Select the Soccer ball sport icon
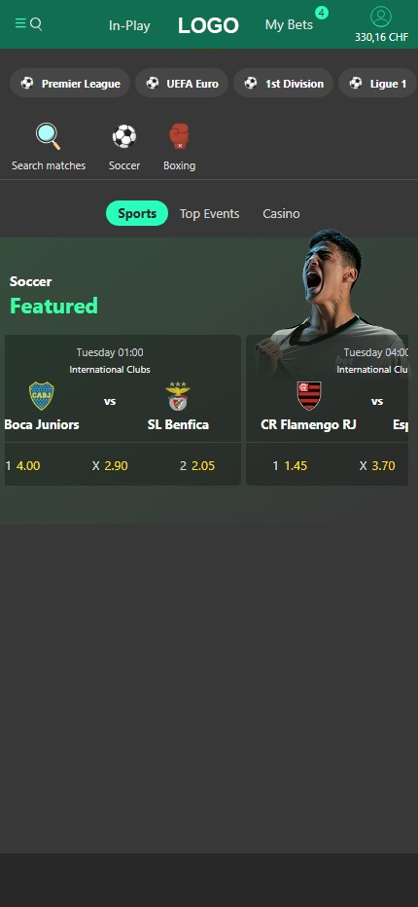Image resolution: width=418 pixels, height=907 pixels. (124, 137)
